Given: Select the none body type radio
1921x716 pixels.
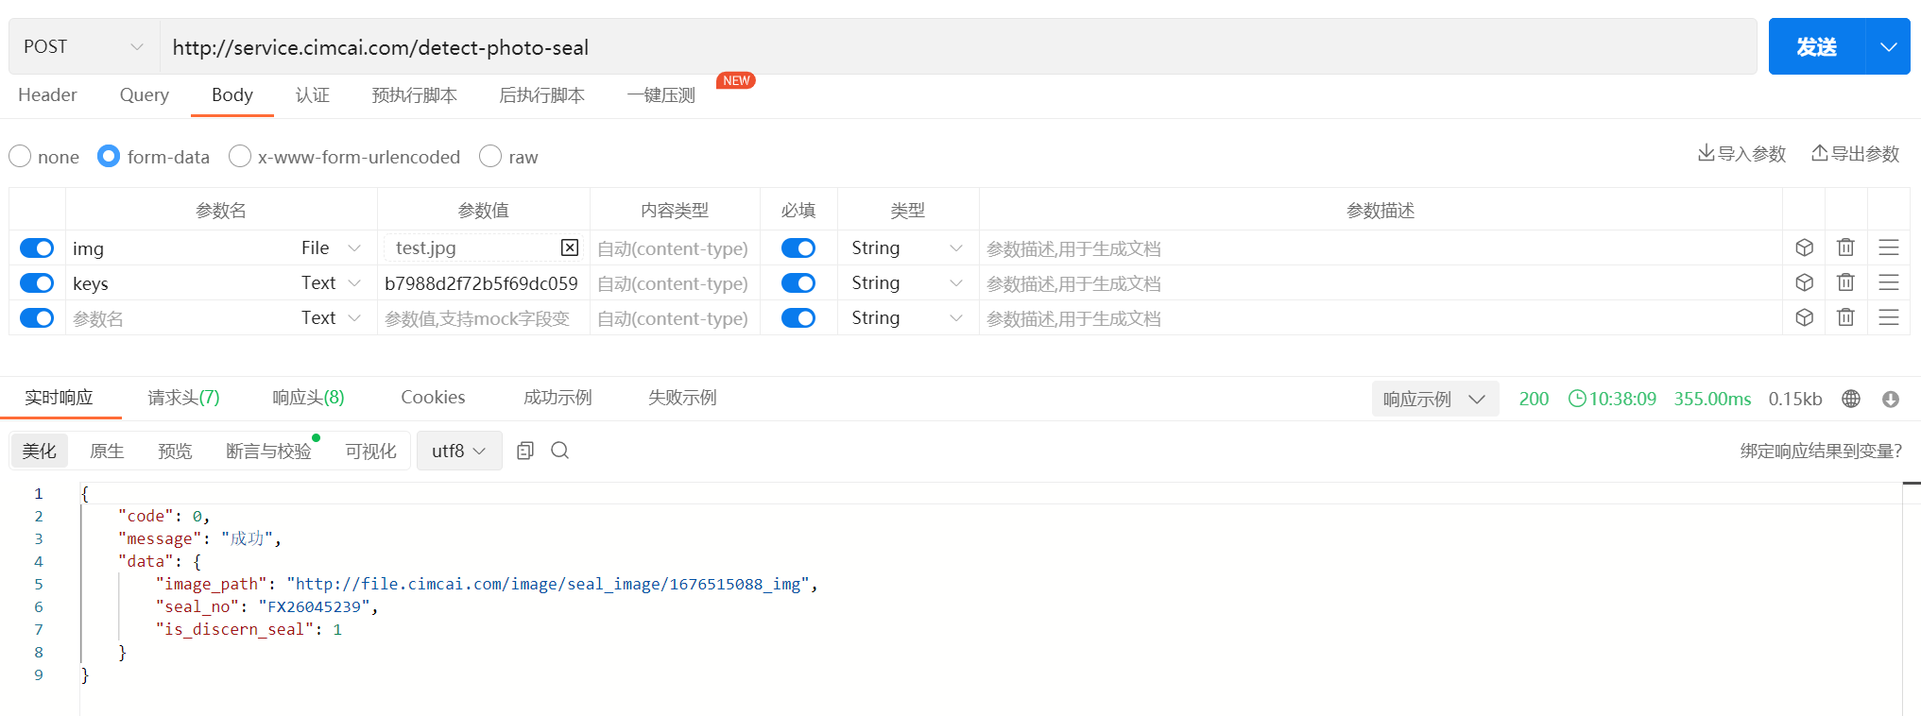Looking at the screenshot, I should click(20, 156).
